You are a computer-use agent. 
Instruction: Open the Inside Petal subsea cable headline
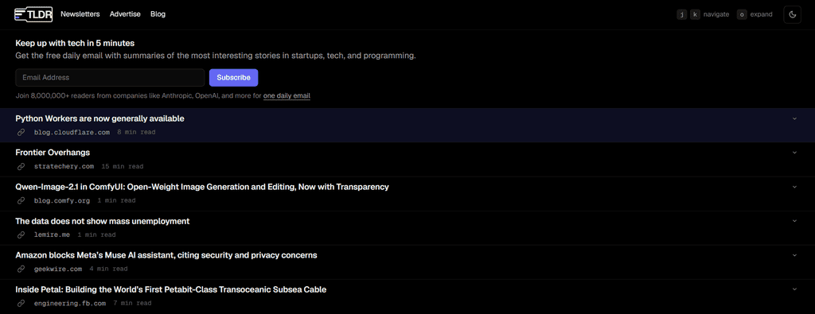(171, 289)
